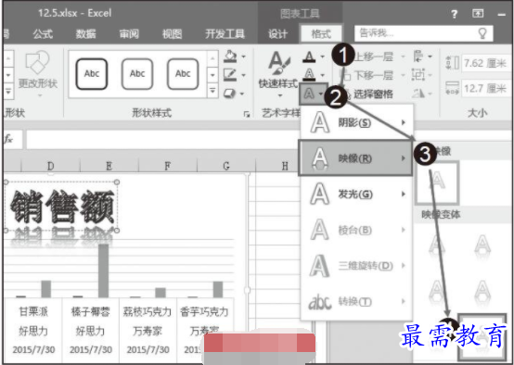Open the 开发工具 tab
The image size is (514, 365).
point(225,33)
